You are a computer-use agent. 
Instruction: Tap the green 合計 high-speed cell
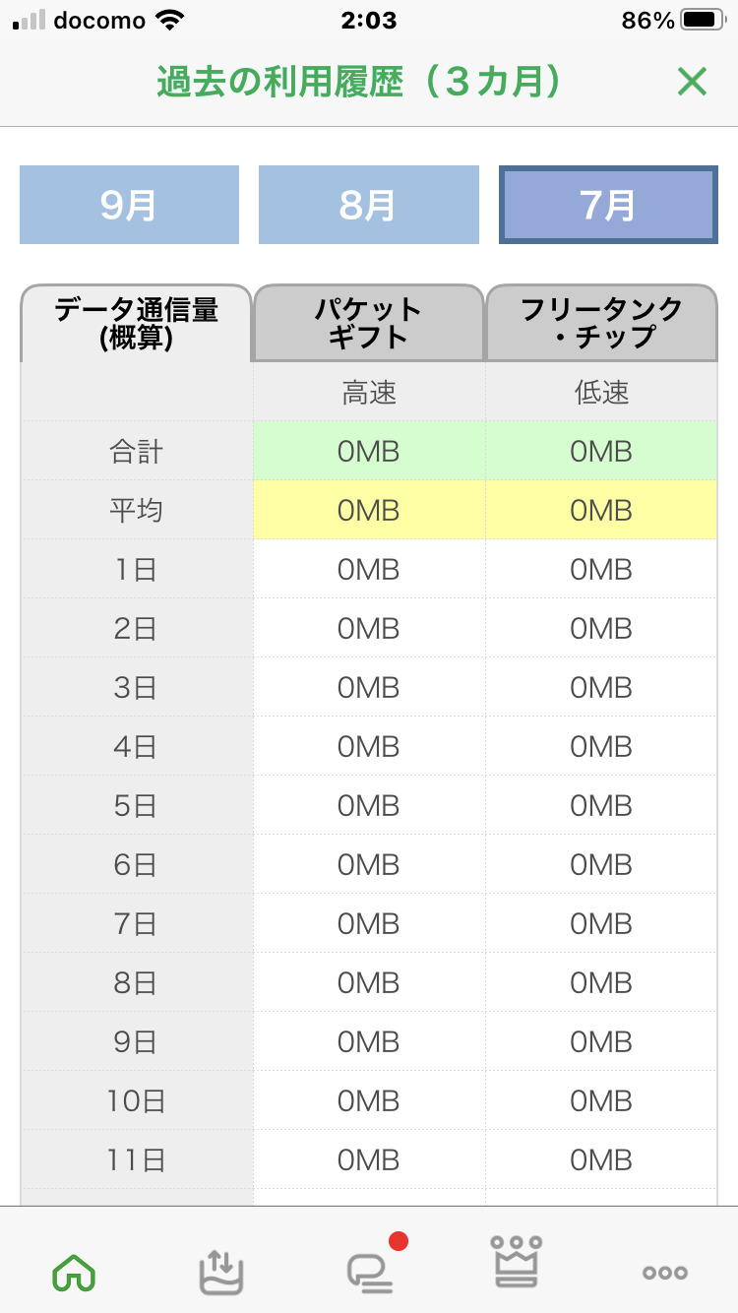tap(369, 452)
